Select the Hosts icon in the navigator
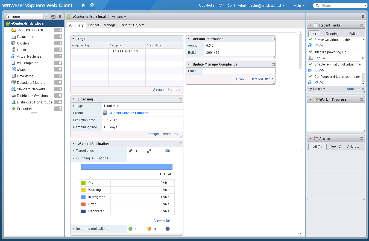Viewport: 369px width, 241px height. [14, 50]
